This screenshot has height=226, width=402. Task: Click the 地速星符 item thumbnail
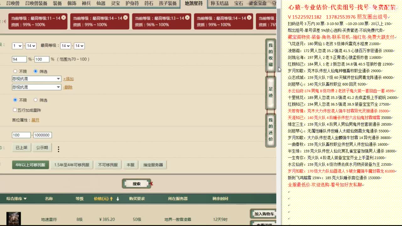tap(14, 218)
